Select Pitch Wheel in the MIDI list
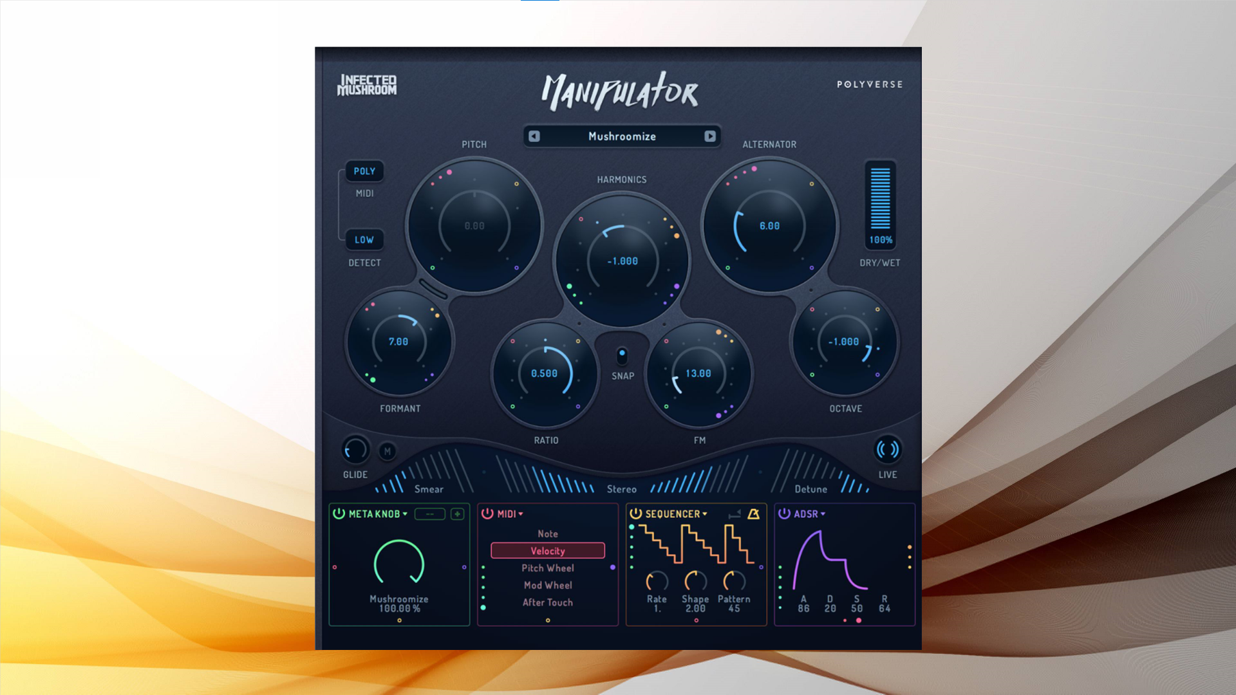 [548, 568]
